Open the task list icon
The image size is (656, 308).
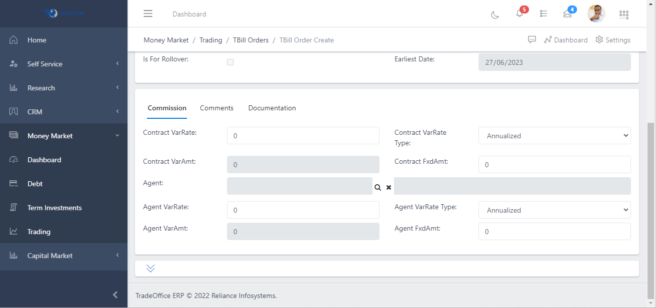point(543,14)
